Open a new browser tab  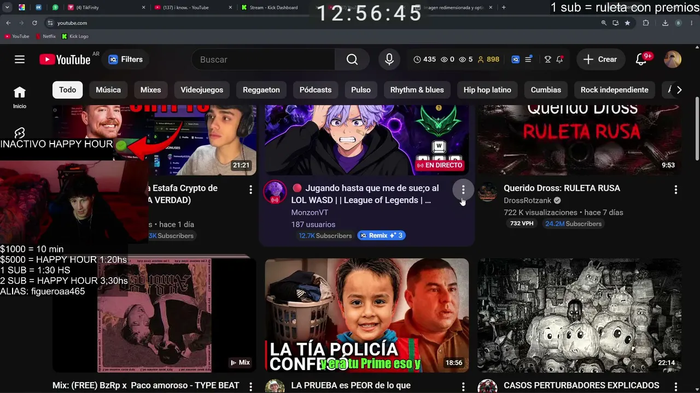coord(504,8)
